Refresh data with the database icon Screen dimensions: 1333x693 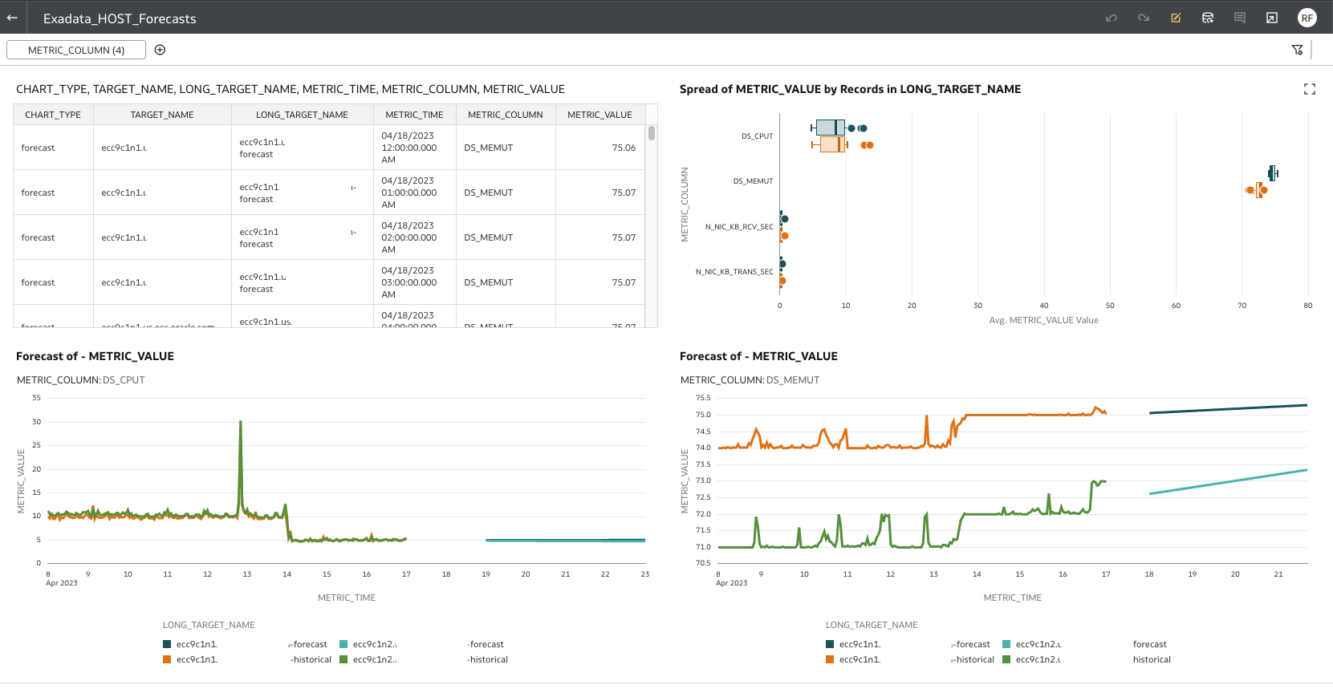tap(1208, 18)
